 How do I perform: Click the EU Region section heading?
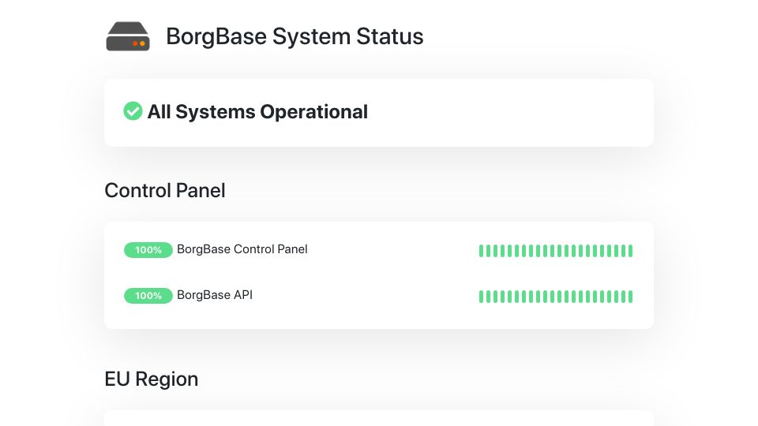coord(152,379)
